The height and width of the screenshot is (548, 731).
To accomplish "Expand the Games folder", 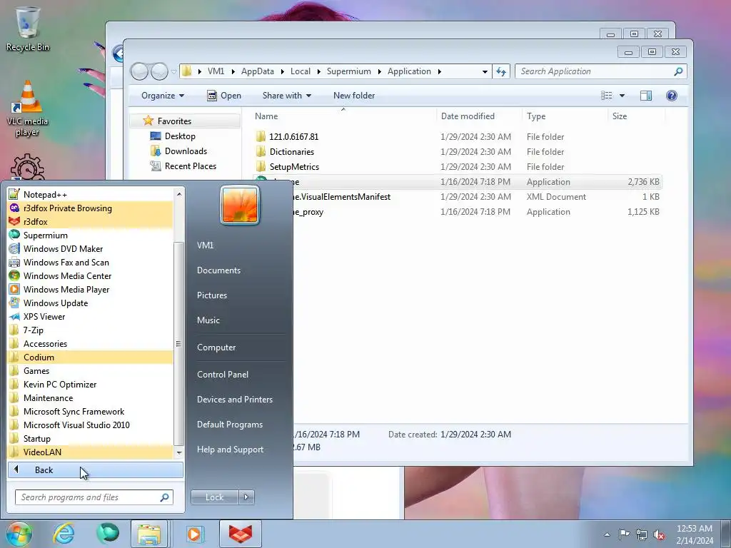I will tap(91, 370).
